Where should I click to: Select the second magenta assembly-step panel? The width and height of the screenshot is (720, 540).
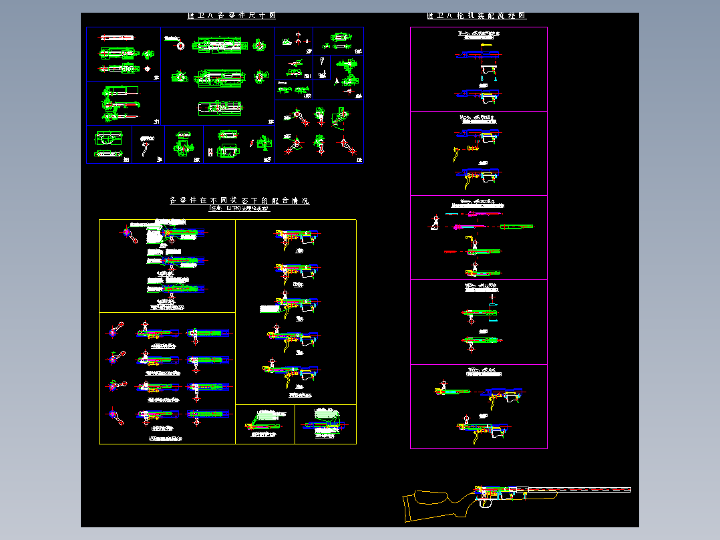[479, 154]
